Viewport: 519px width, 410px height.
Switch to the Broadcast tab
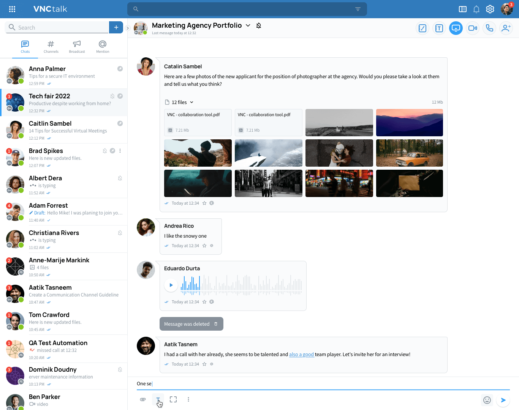[x=77, y=47]
